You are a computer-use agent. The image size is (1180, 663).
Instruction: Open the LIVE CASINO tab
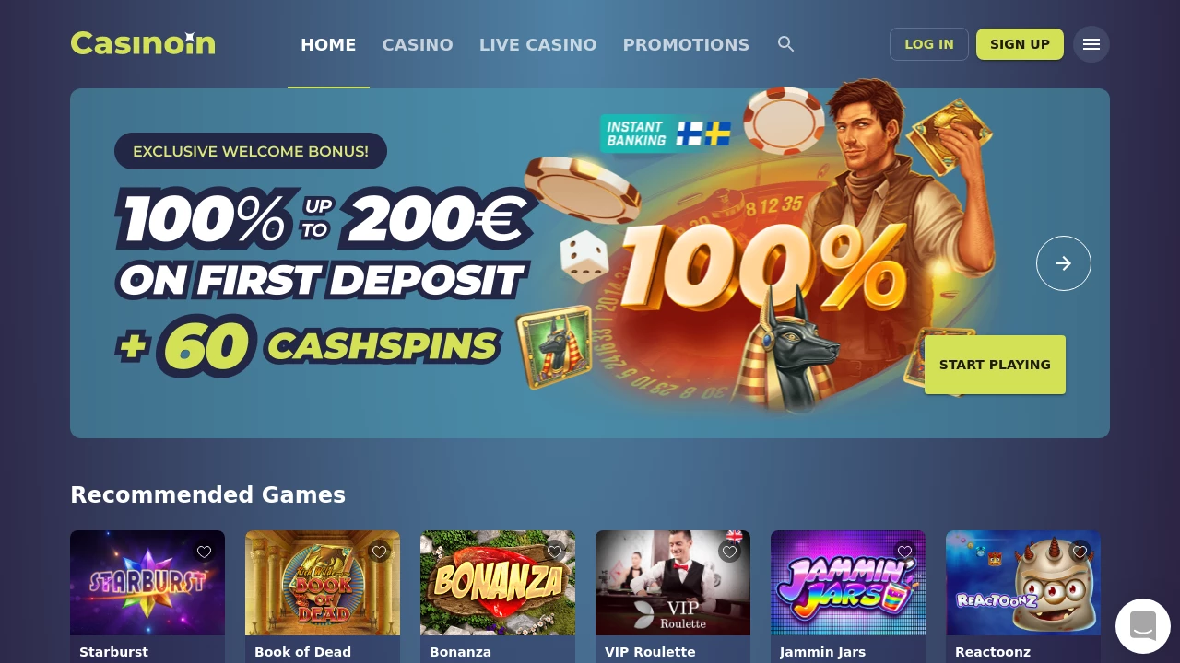point(538,44)
